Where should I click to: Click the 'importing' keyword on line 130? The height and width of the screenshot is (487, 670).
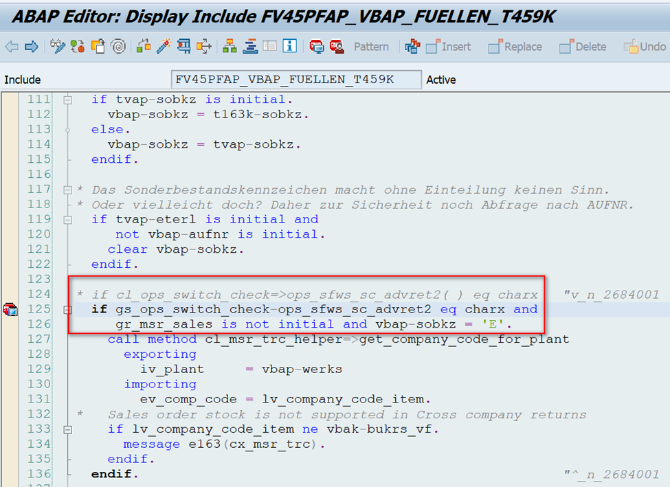160,384
